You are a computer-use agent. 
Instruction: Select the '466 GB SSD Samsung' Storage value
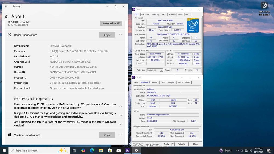click(x=73, y=67)
